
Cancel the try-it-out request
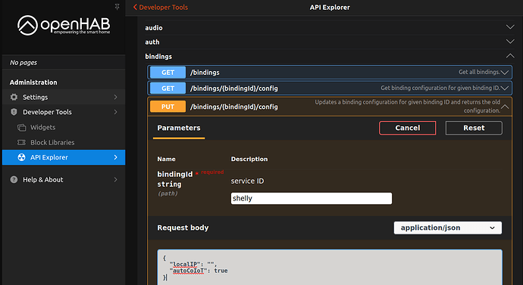tap(407, 128)
